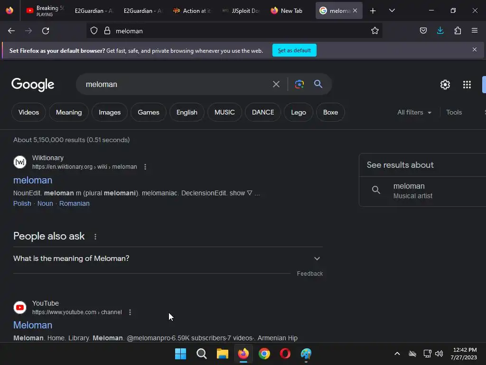
Task: Open the clock and date panel
Action: point(464,354)
